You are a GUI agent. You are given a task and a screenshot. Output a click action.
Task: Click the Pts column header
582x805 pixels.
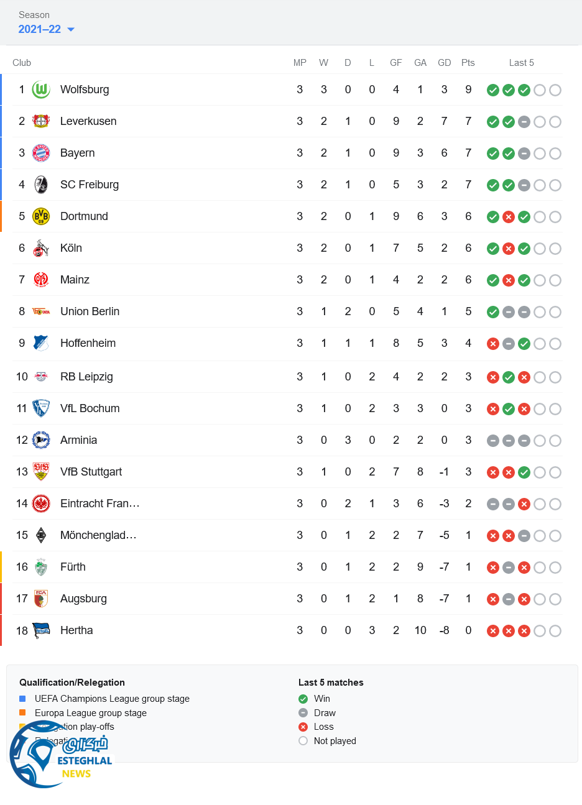point(468,63)
